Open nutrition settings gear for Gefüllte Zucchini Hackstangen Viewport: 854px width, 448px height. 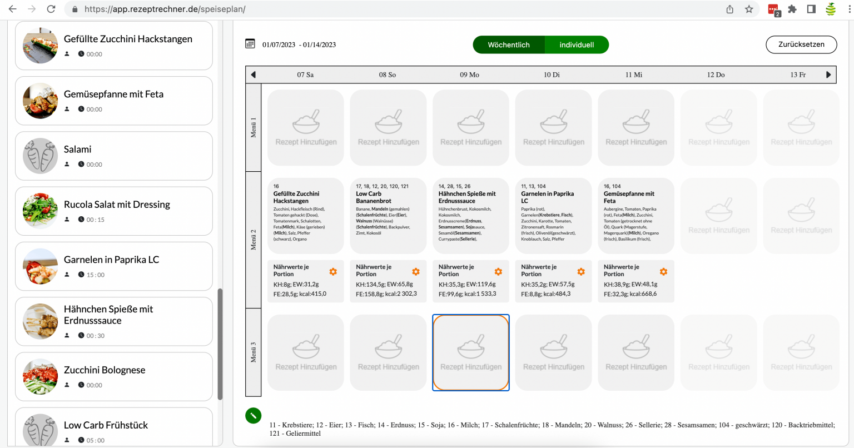click(x=333, y=272)
